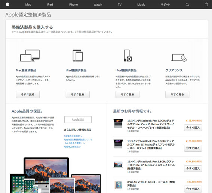Click the Apple devices family image
Screen dimensions: 212x193
click(x=55, y=175)
